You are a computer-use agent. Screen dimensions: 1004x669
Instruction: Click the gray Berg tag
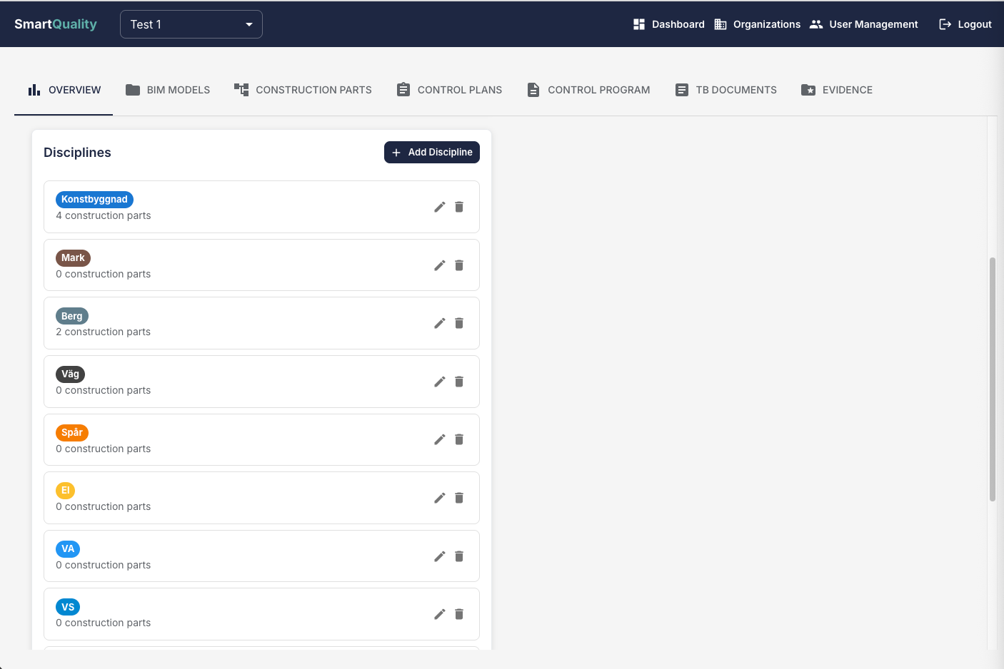click(x=72, y=316)
